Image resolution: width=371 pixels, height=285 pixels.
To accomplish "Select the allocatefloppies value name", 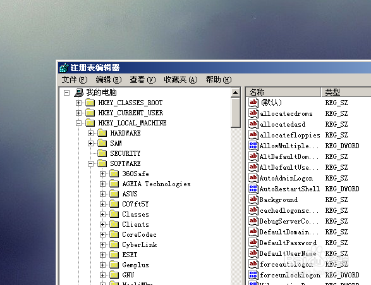I will pyautogui.click(x=290, y=135).
